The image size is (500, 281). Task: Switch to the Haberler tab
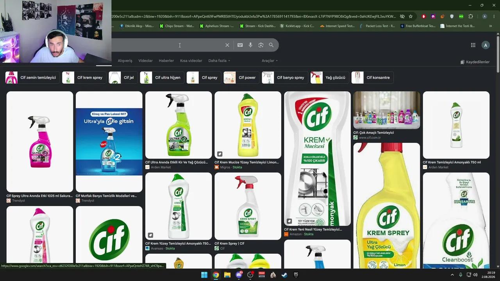[x=166, y=60]
